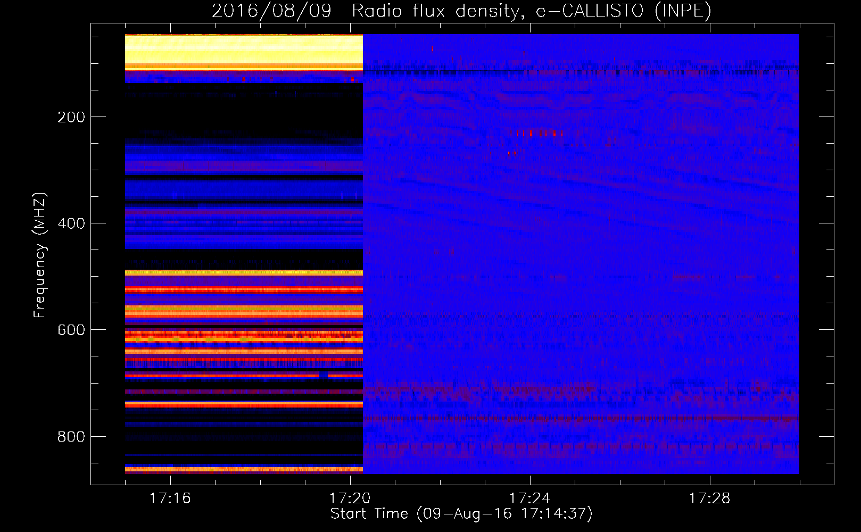Click the Frequency (MHZ) axis label
Viewport: 861px width, 532px height.
point(40,255)
